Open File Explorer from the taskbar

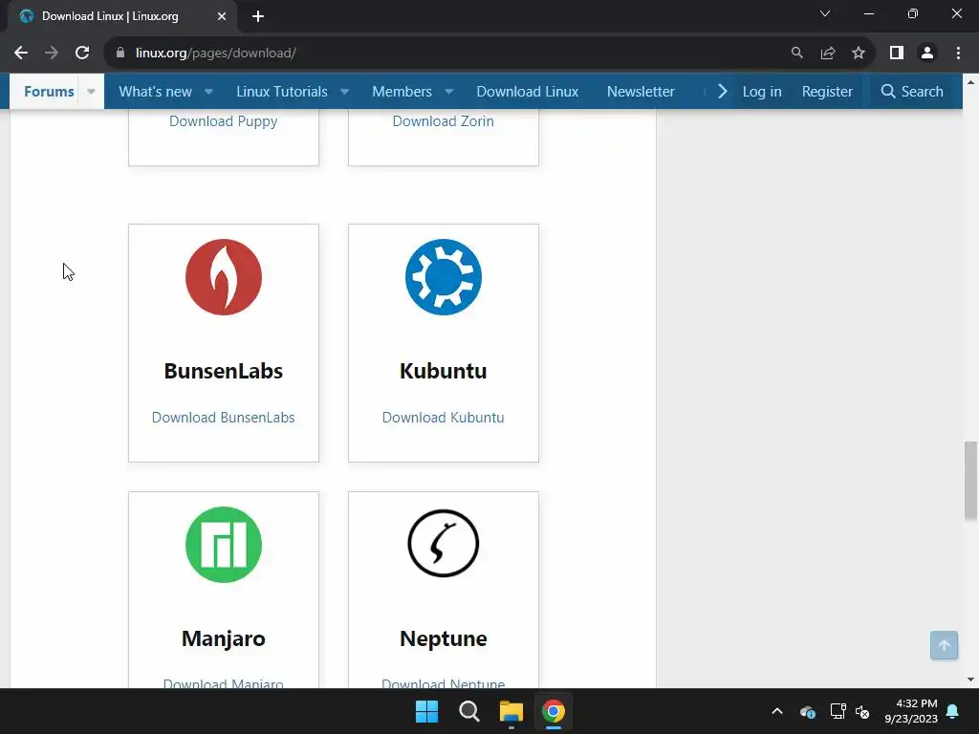511,711
